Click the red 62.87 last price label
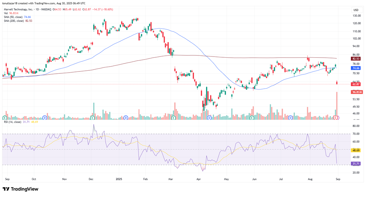366x198 pixels. [x=355, y=85]
